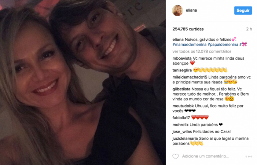Open commenter taniseglira's profile
Image resolution: width=257 pixels, height=165 pixels.
click(x=182, y=70)
